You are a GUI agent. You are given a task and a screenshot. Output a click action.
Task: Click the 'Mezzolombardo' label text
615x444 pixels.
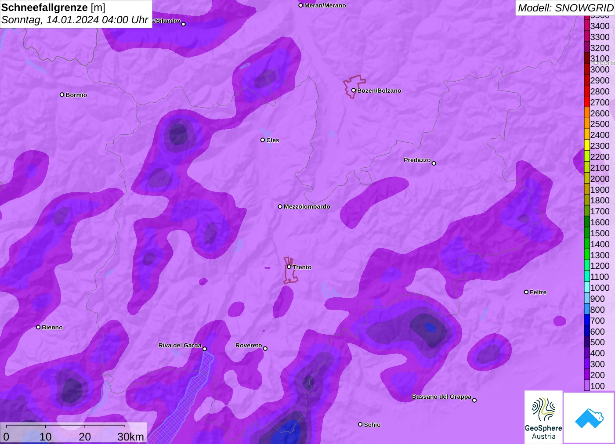(x=307, y=206)
